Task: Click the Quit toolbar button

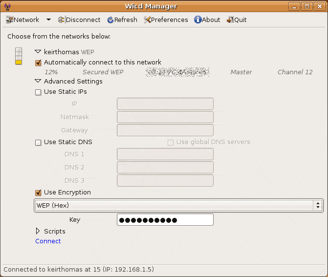Action: [x=237, y=20]
